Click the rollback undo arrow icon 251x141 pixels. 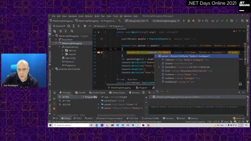(x=236, y=21)
